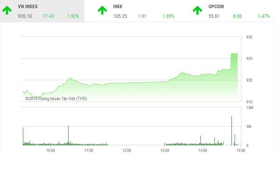Viewport: 275px width, 171px height.
Task: Click the tallest volume bar near 14:45
Action: point(231,130)
